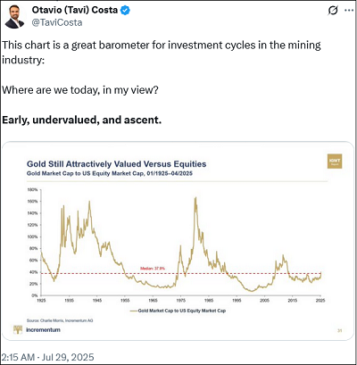Click the 2:15 AM post timestamp
357x365 pixels.
click(x=18, y=357)
